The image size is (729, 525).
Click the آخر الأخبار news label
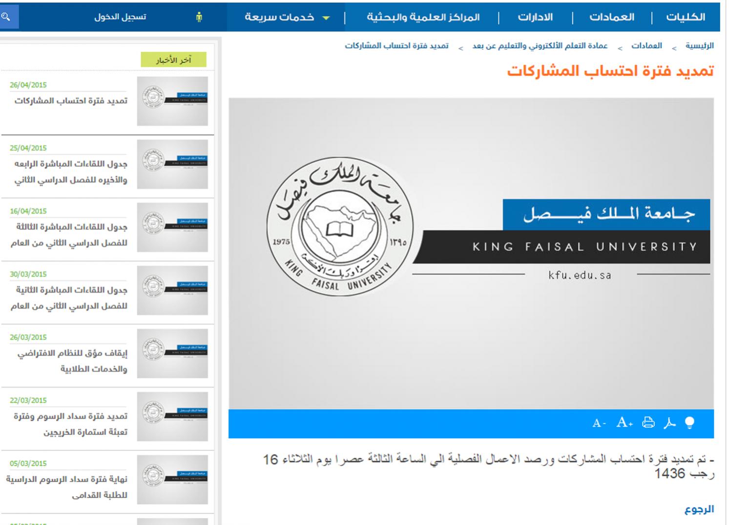pyautogui.click(x=173, y=60)
